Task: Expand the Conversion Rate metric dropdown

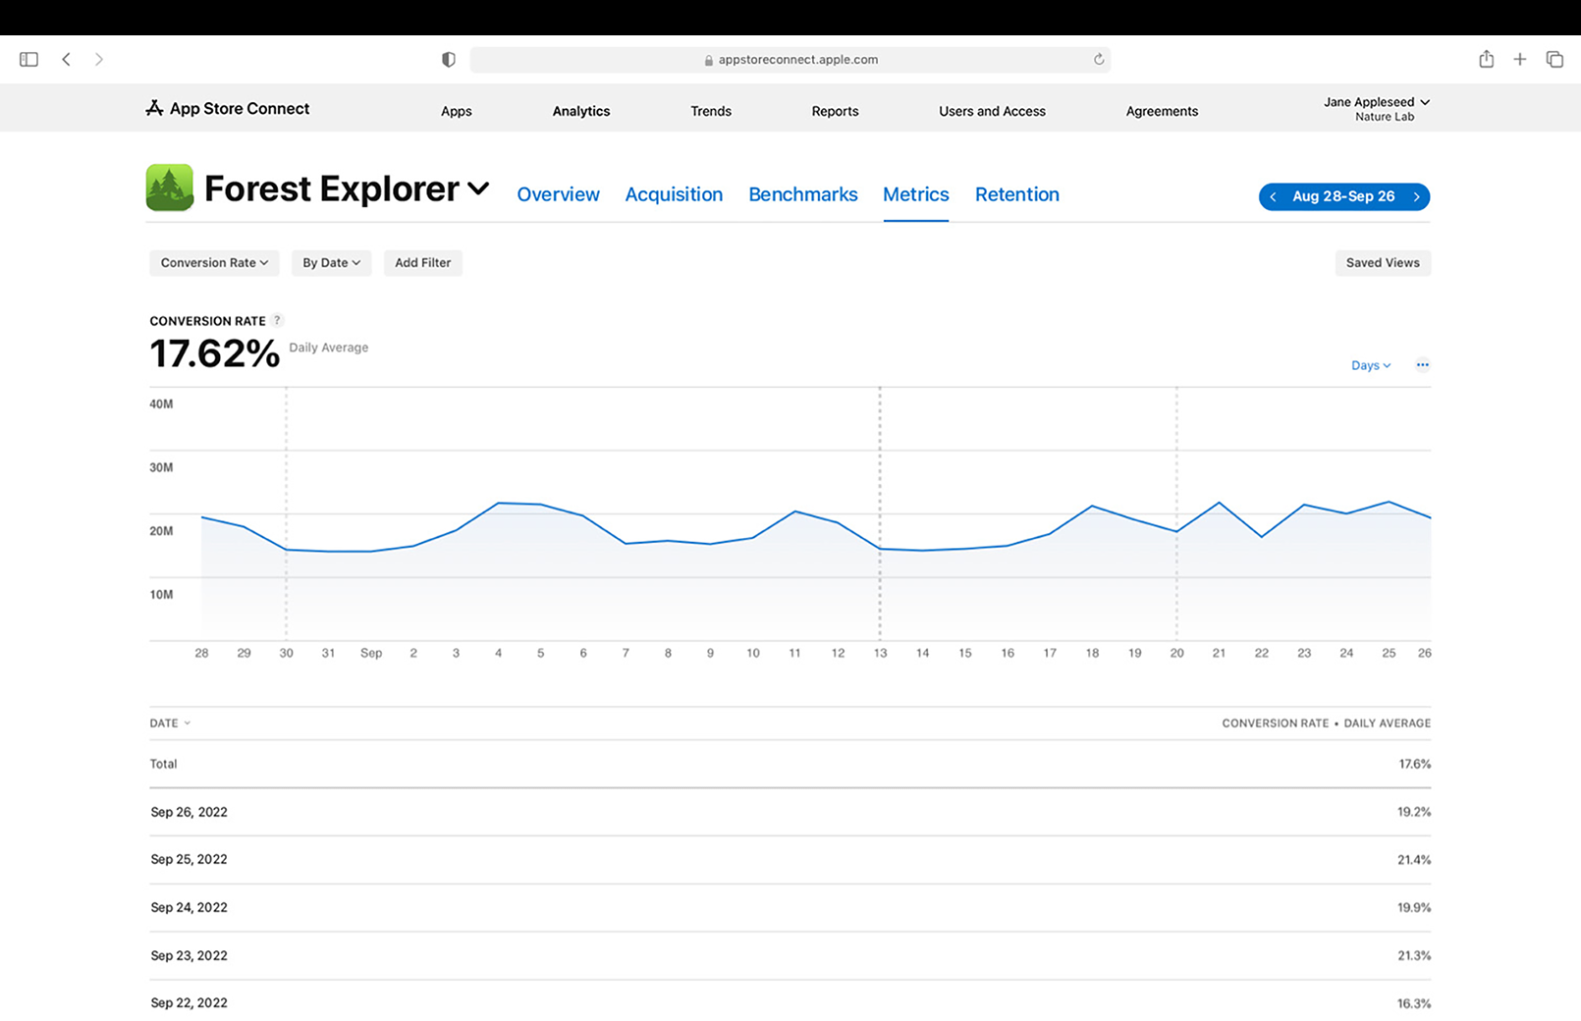Action: click(214, 263)
